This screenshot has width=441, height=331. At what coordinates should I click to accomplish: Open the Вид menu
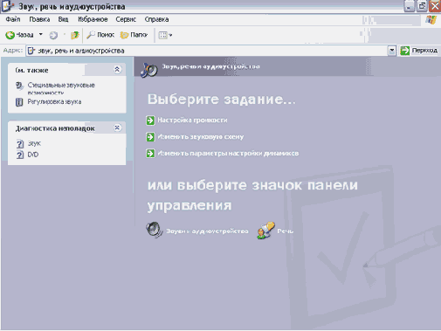pyautogui.click(x=63, y=19)
